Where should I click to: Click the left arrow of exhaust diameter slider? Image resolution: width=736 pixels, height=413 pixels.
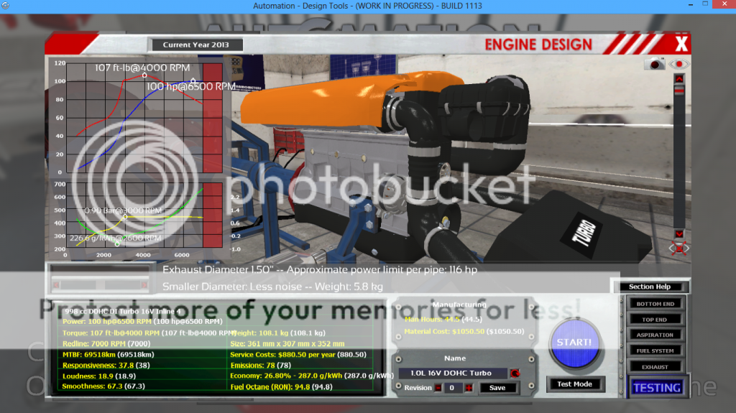[56, 285]
